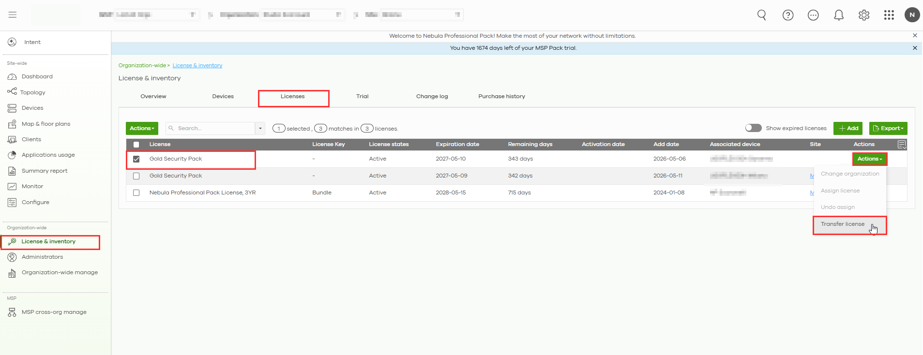The image size is (923, 355).
Task: Switch to the Change log tab
Action: point(432,96)
